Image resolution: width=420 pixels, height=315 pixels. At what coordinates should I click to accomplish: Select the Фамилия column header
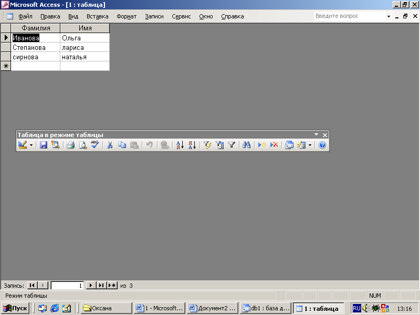click(36, 28)
